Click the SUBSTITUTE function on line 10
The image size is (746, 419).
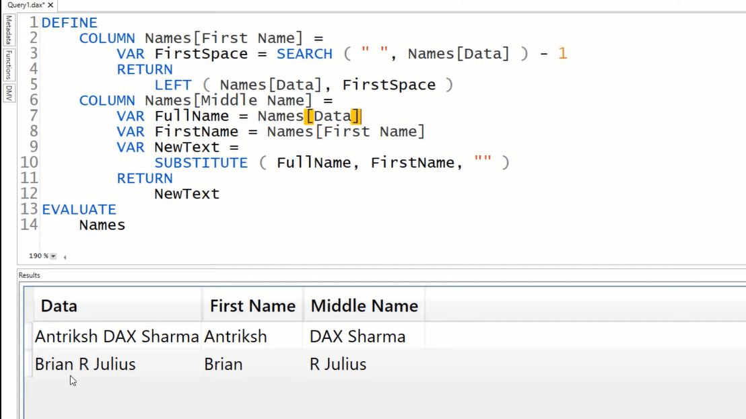tap(201, 163)
